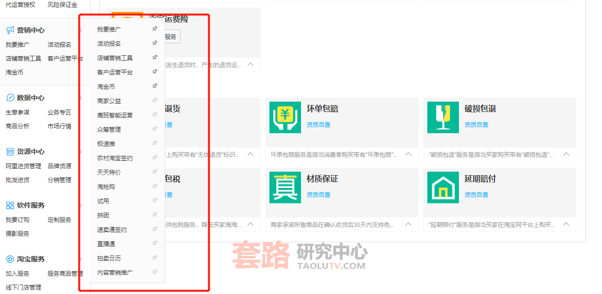This screenshot has width=602, height=294.
Task: Pin 店铺营销工具 in the flyout menu
Action: [x=154, y=58]
